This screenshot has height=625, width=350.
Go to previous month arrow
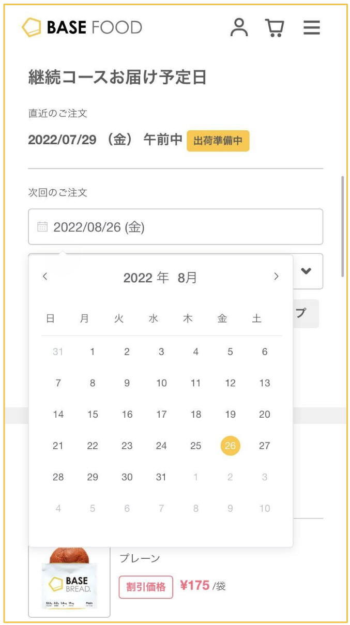[x=45, y=277]
